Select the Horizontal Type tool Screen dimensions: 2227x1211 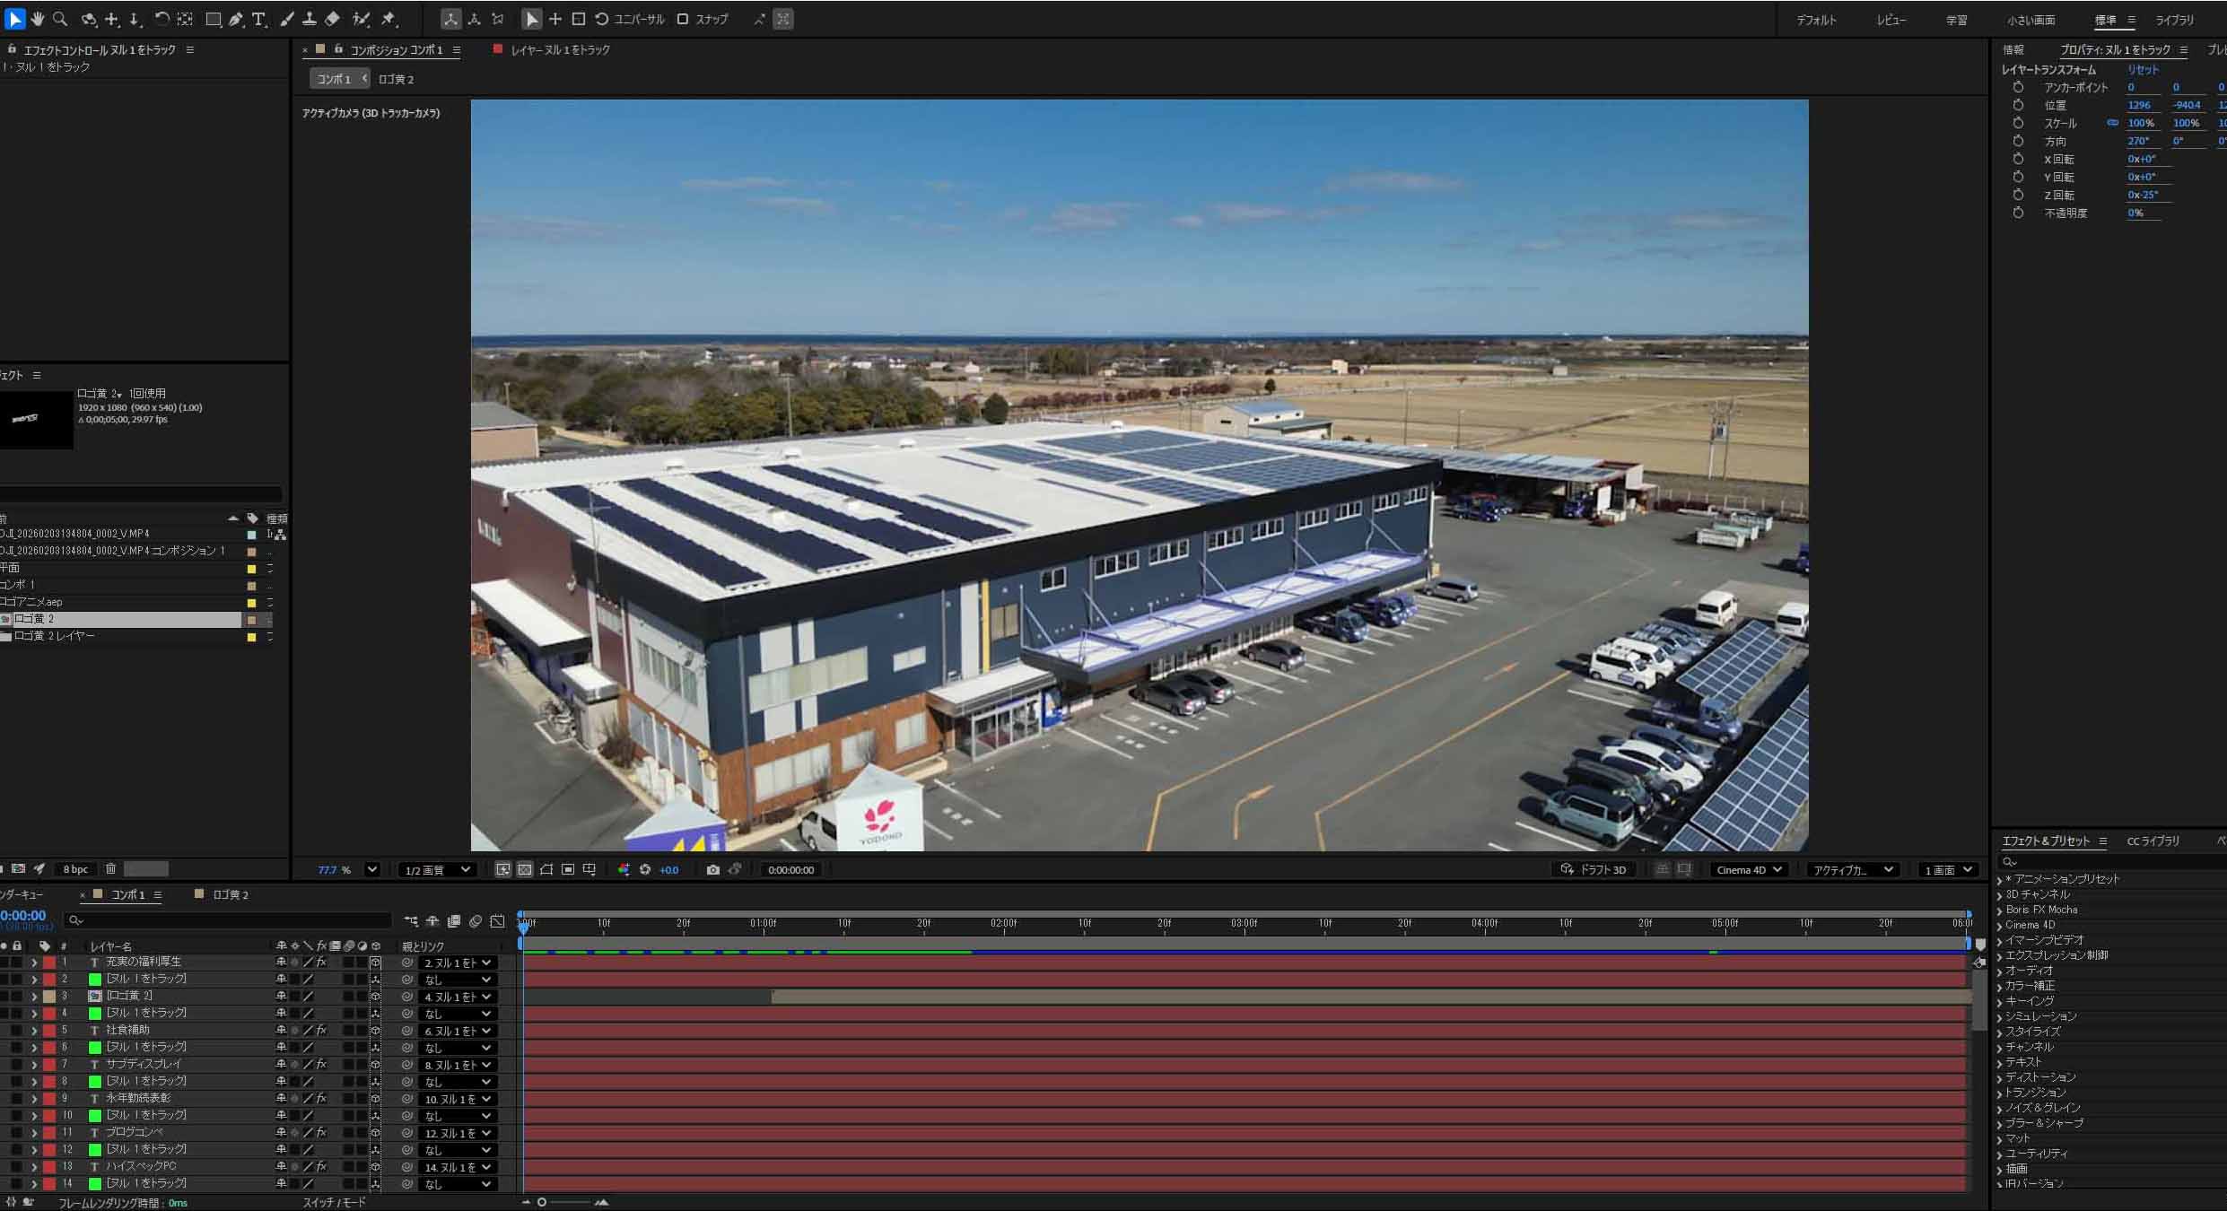tap(259, 19)
